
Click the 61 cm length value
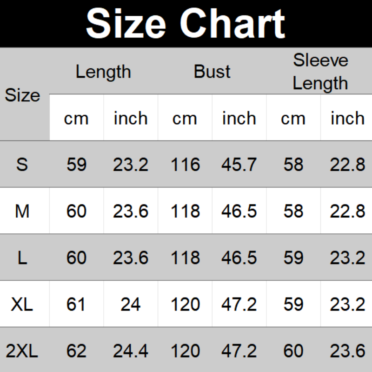(x=76, y=305)
